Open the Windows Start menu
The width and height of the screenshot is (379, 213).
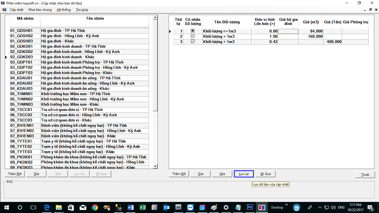coord(6,207)
